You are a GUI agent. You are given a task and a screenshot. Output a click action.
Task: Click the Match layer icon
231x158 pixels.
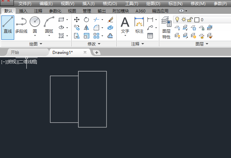pyautogui.click(x=209, y=36)
